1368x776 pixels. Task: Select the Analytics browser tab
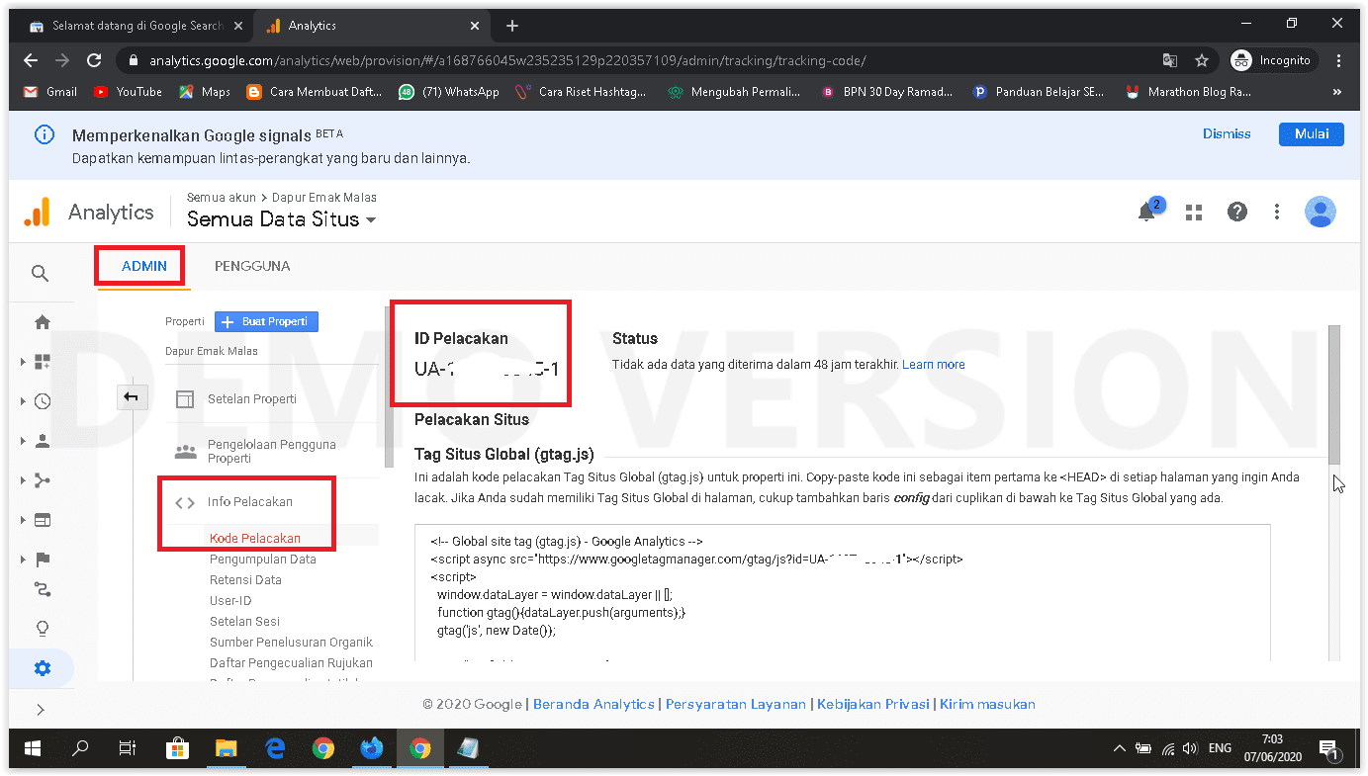[x=371, y=26]
